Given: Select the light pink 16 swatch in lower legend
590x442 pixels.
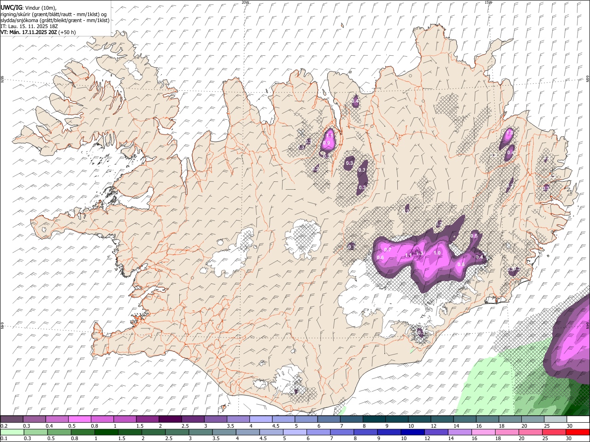Looking at the screenshot, I should [x=484, y=432].
